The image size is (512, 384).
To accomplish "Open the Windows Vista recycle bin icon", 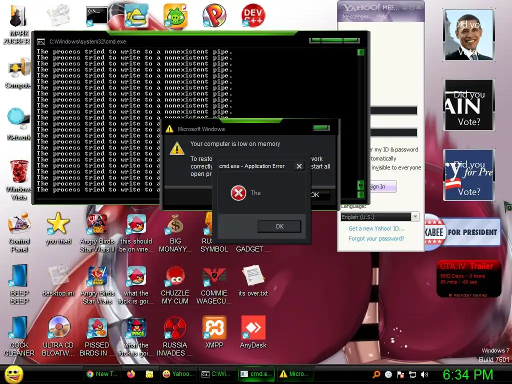I will tap(18, 179).
